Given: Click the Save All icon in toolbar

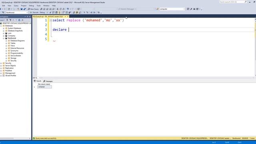Looking at the screenshot, I should click(x=24, y=9).
